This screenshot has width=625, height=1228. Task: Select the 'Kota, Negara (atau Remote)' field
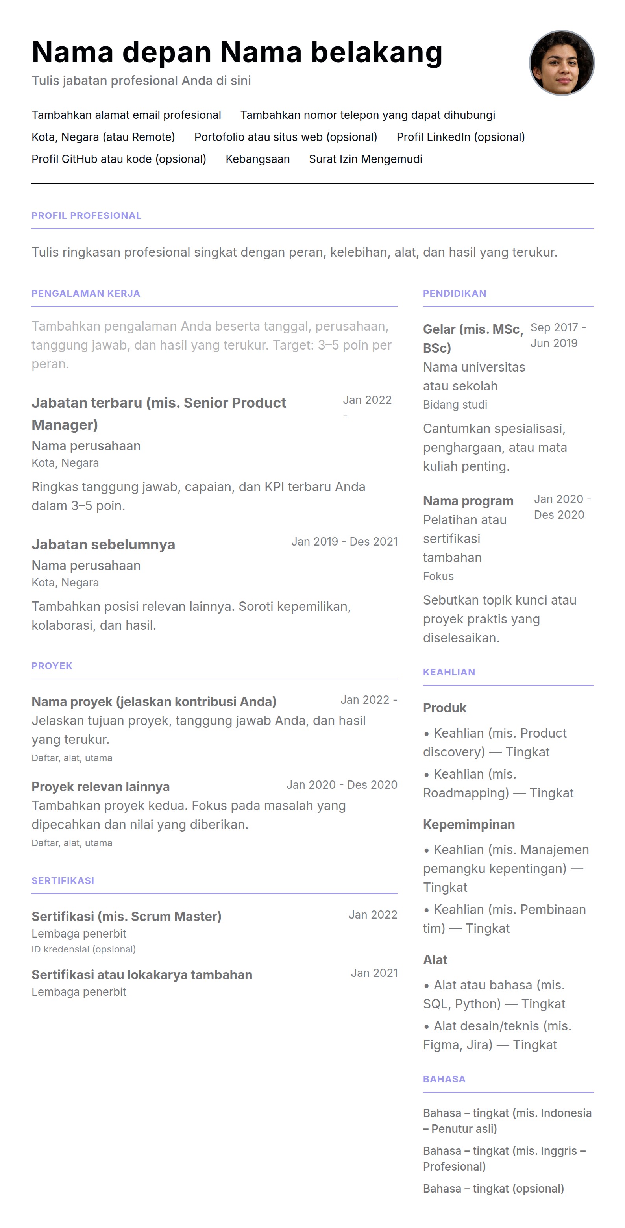pyautogui.click(x=103, y=137)
